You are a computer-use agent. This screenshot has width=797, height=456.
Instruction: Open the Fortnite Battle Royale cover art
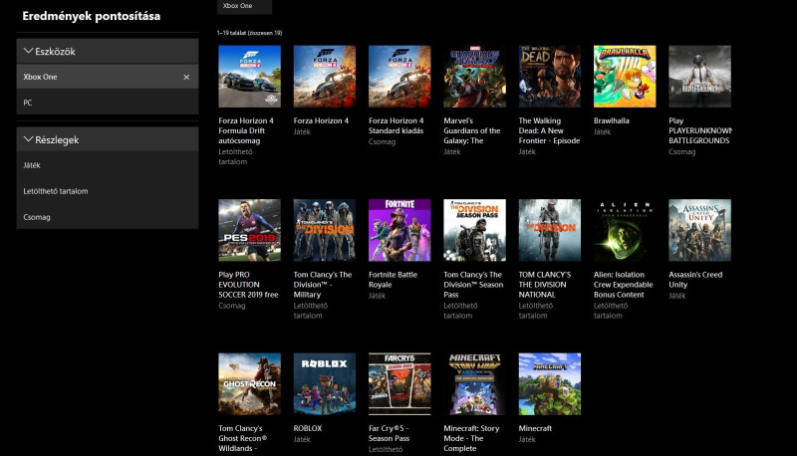pos(399,230)
